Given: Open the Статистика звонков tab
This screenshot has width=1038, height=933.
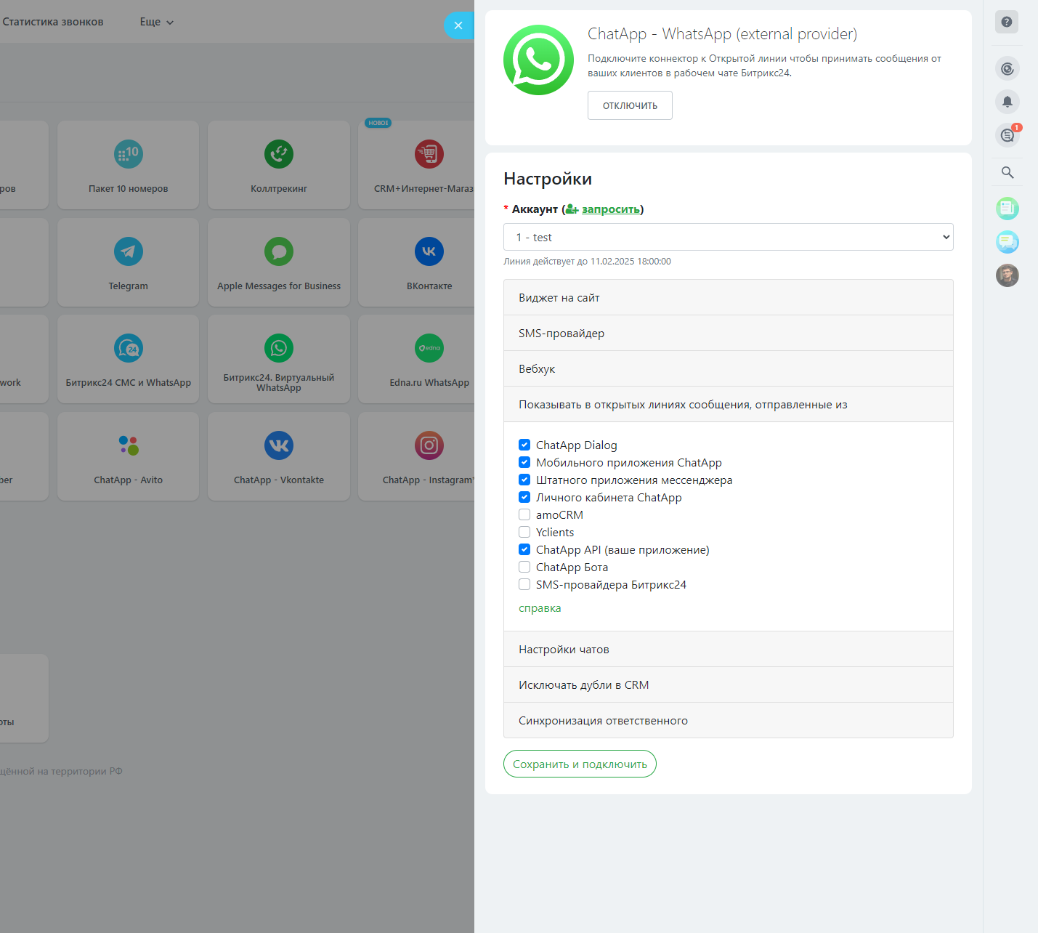Looking at the screenshot, I should (53, 22).
